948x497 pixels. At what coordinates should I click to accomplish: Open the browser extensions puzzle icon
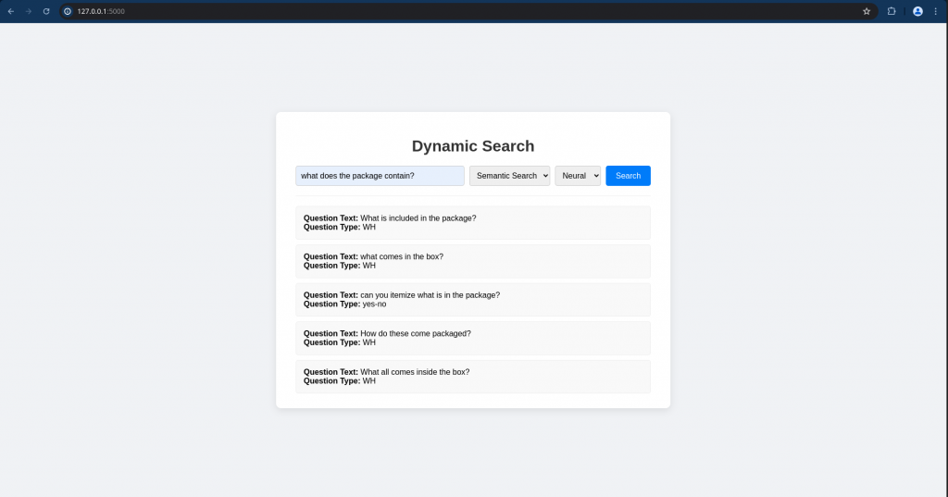(892, 11)
